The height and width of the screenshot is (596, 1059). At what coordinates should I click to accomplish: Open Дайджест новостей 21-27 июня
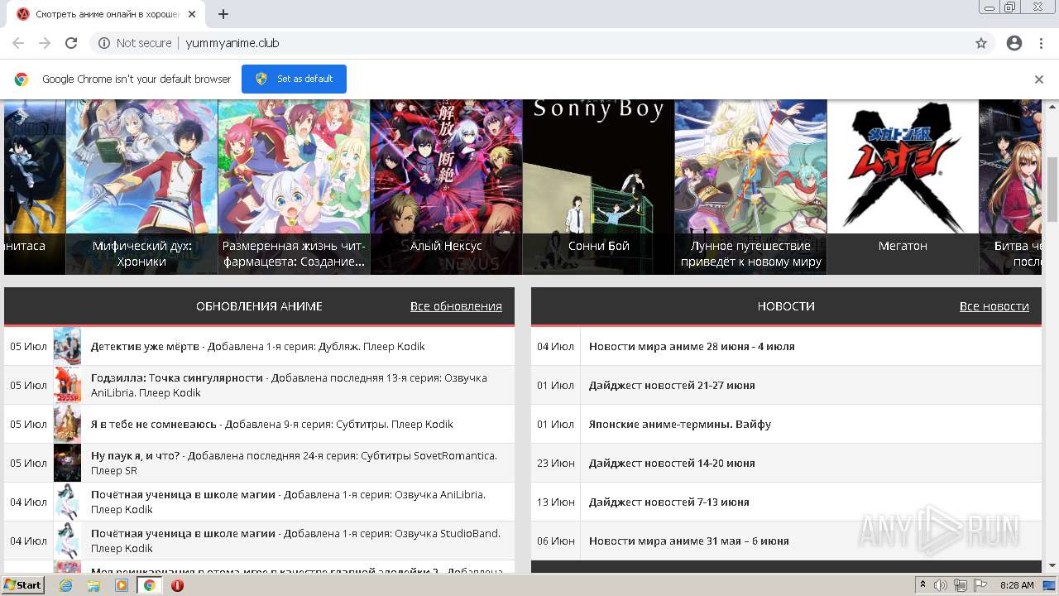click(672, 385)
